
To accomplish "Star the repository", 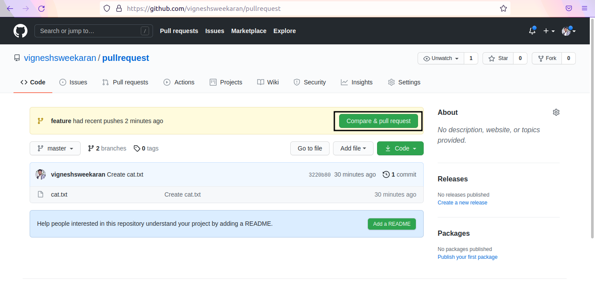I will point(498,58).
